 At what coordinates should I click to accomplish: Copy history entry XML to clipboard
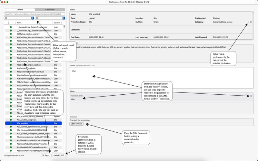point(251,96)
